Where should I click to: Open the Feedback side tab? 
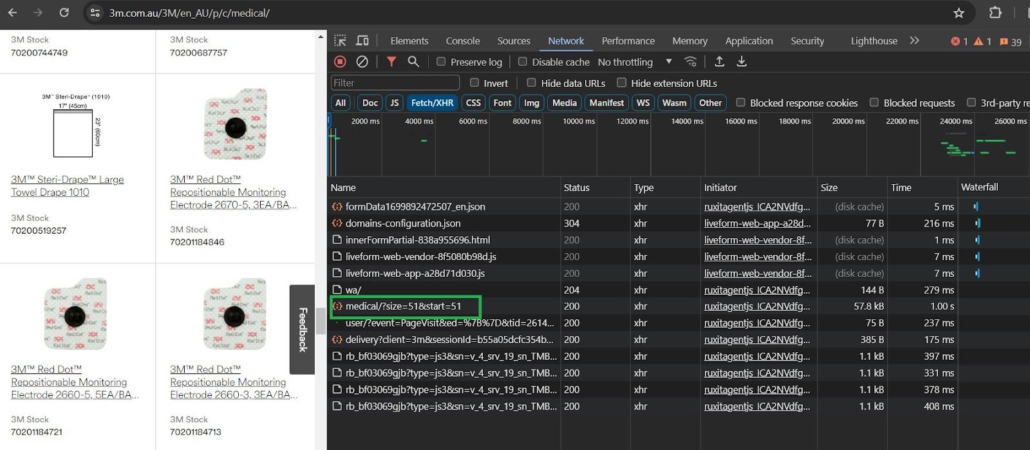(x=302, y=329)
